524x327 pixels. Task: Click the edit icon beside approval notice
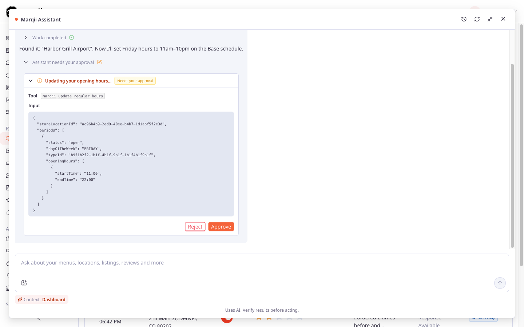(x=99, y=62)
